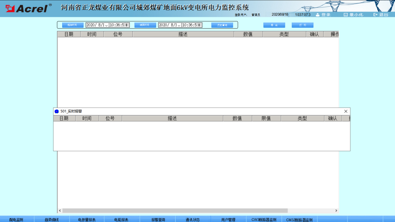Click the 导出 export button
The height and width of the screenshot is (222, 395).
(274, 25)
